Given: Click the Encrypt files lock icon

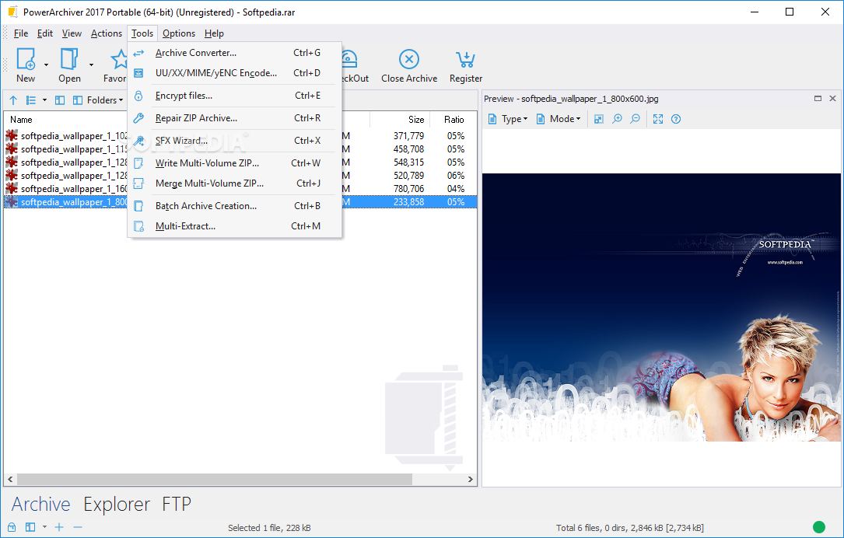Looking at the screenshot, I should tap(138, 96).
